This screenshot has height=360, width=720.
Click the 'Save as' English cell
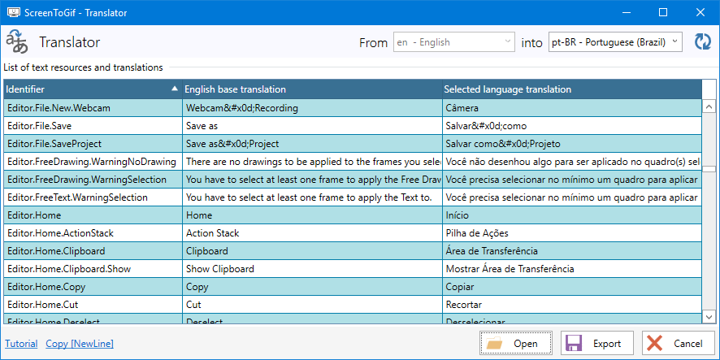[x=312, y=126]
